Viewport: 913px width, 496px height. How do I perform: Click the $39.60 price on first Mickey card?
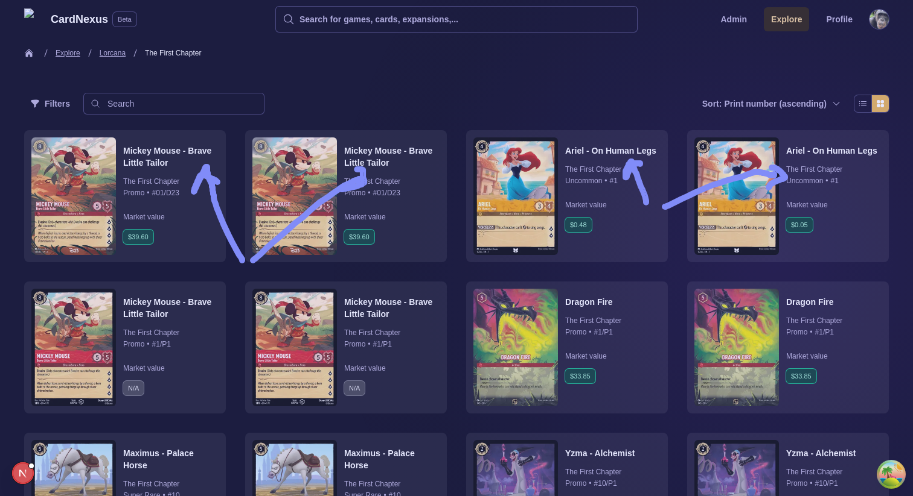(x=138, y=237)
